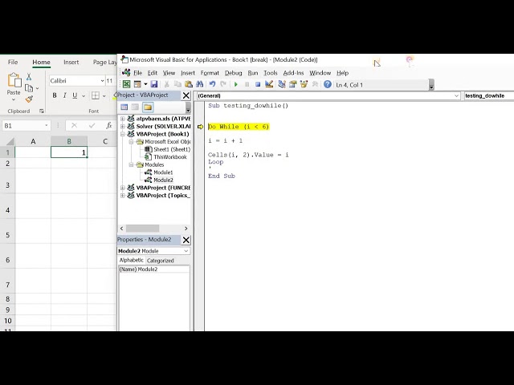Click the Excel Name Box showing B1
The width and height of the screenshot is (514, 385).
coord(26,126)
